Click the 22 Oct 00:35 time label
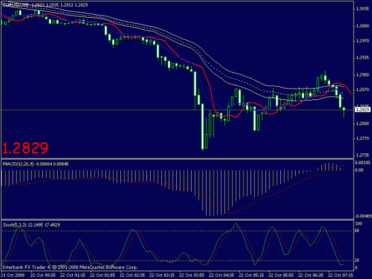 [x=43, y=275]
